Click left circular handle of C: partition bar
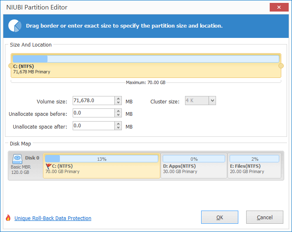The height and width of the screenshot is (232, 292). [x=11, y=66]
